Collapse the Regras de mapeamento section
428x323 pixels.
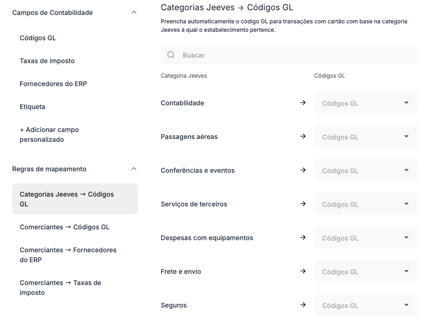(x=134, y=169)
